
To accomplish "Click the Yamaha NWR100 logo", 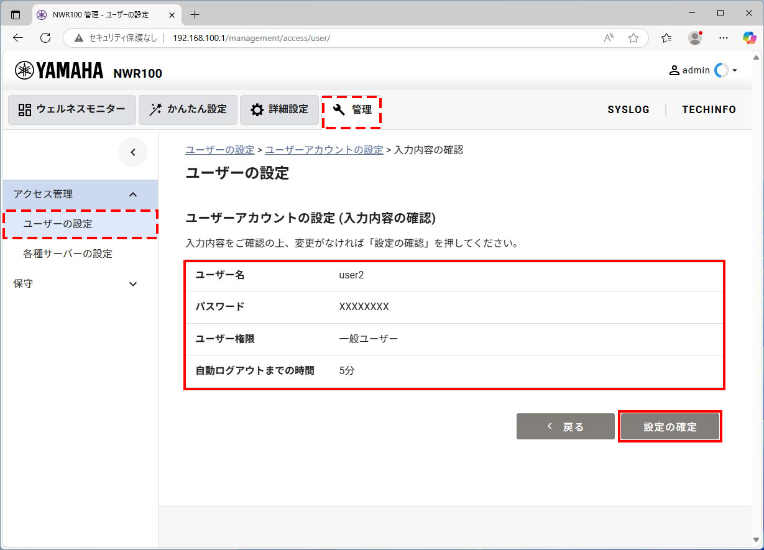I will click(59, 70).
